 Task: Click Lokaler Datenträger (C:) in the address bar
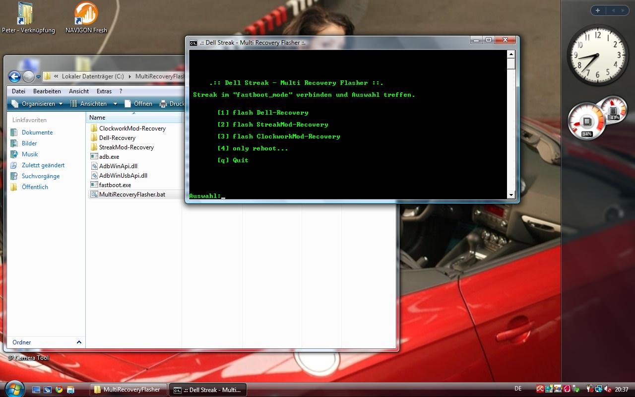tap(93, 76)
